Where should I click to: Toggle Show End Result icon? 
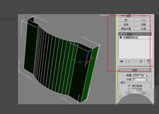(128, 61)
